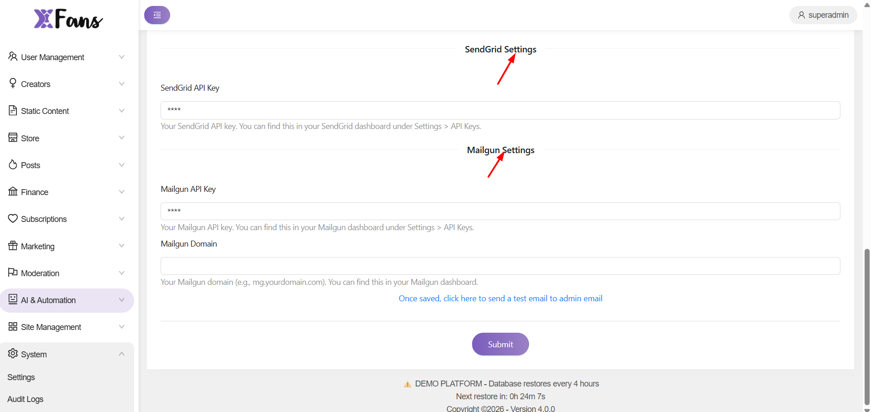
Task: Expand the Static Content chevron
Action: point(121,111)
